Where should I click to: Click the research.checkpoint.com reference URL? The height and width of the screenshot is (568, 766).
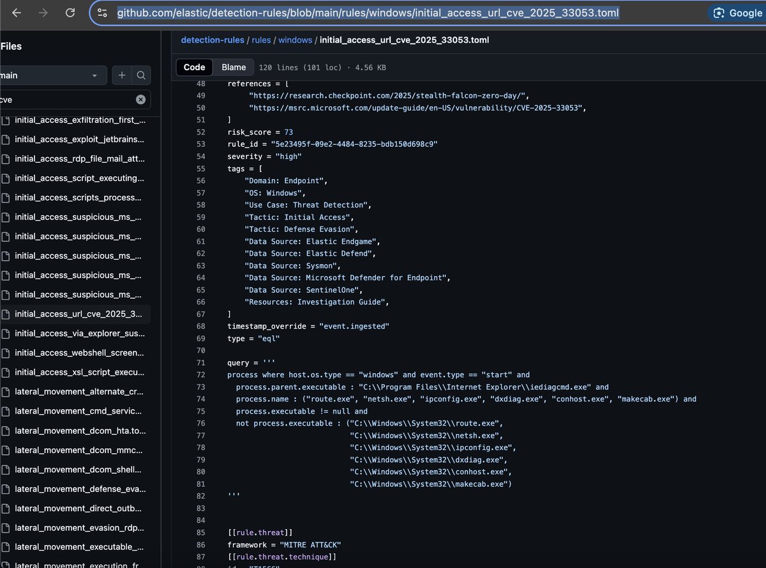[x=387, y=96]
